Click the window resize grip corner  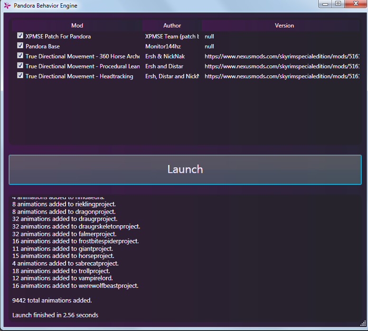[363, 323]
